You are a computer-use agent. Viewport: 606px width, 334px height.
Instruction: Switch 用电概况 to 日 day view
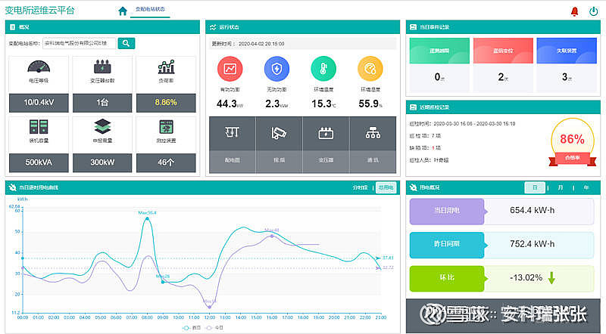[535, 188]
